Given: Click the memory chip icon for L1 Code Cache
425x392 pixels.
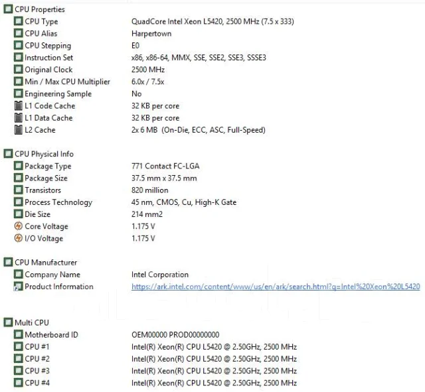Looking at the screenshot, I should (x=18, y=105).
